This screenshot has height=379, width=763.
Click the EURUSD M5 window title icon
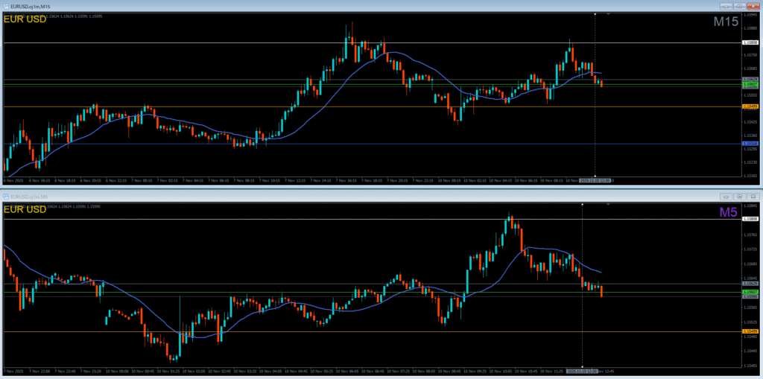click(x=6, y=197)
